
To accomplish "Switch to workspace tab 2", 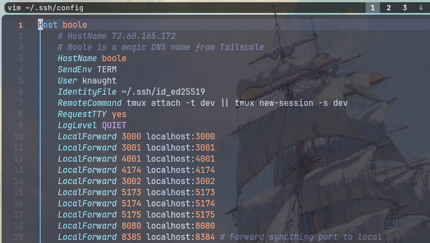I will (388, 8).
